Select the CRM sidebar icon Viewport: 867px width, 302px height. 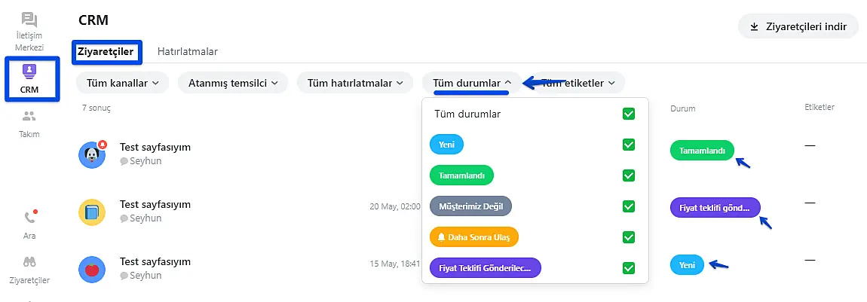pos(29,72)
